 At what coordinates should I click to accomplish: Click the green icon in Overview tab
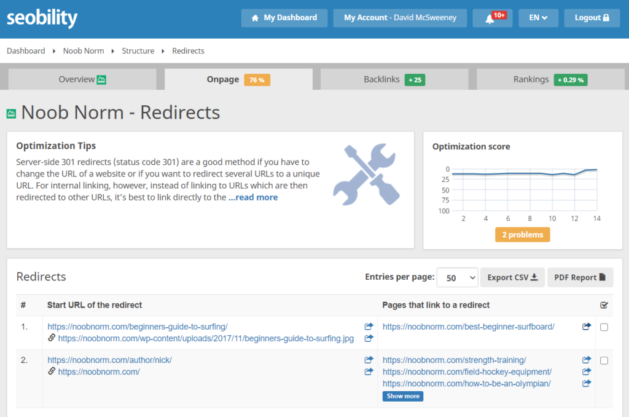101,79
